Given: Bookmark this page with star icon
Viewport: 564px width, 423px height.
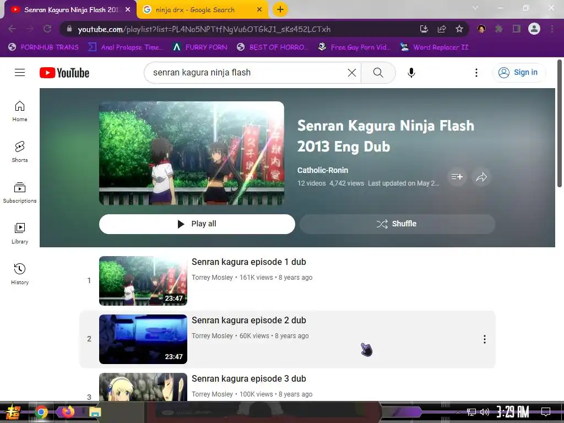Looking at the screenshot, I should click(x=459, y=29).
